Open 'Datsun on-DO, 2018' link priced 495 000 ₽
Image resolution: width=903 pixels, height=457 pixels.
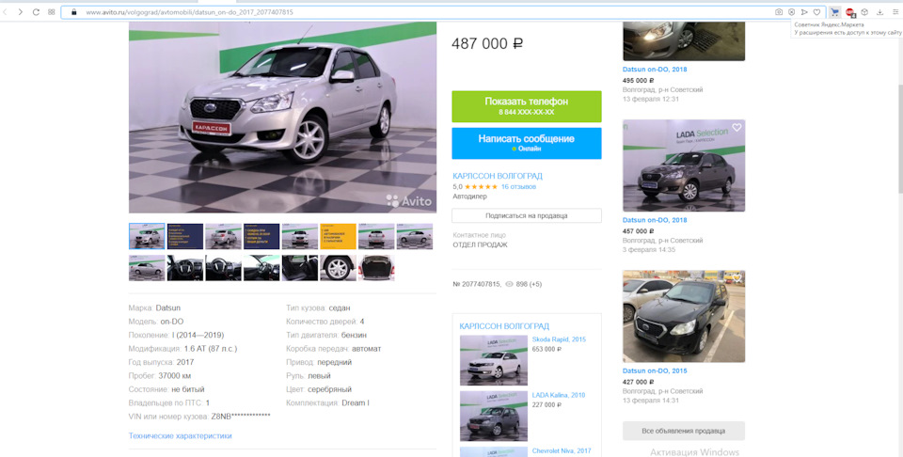pos(655,70)
